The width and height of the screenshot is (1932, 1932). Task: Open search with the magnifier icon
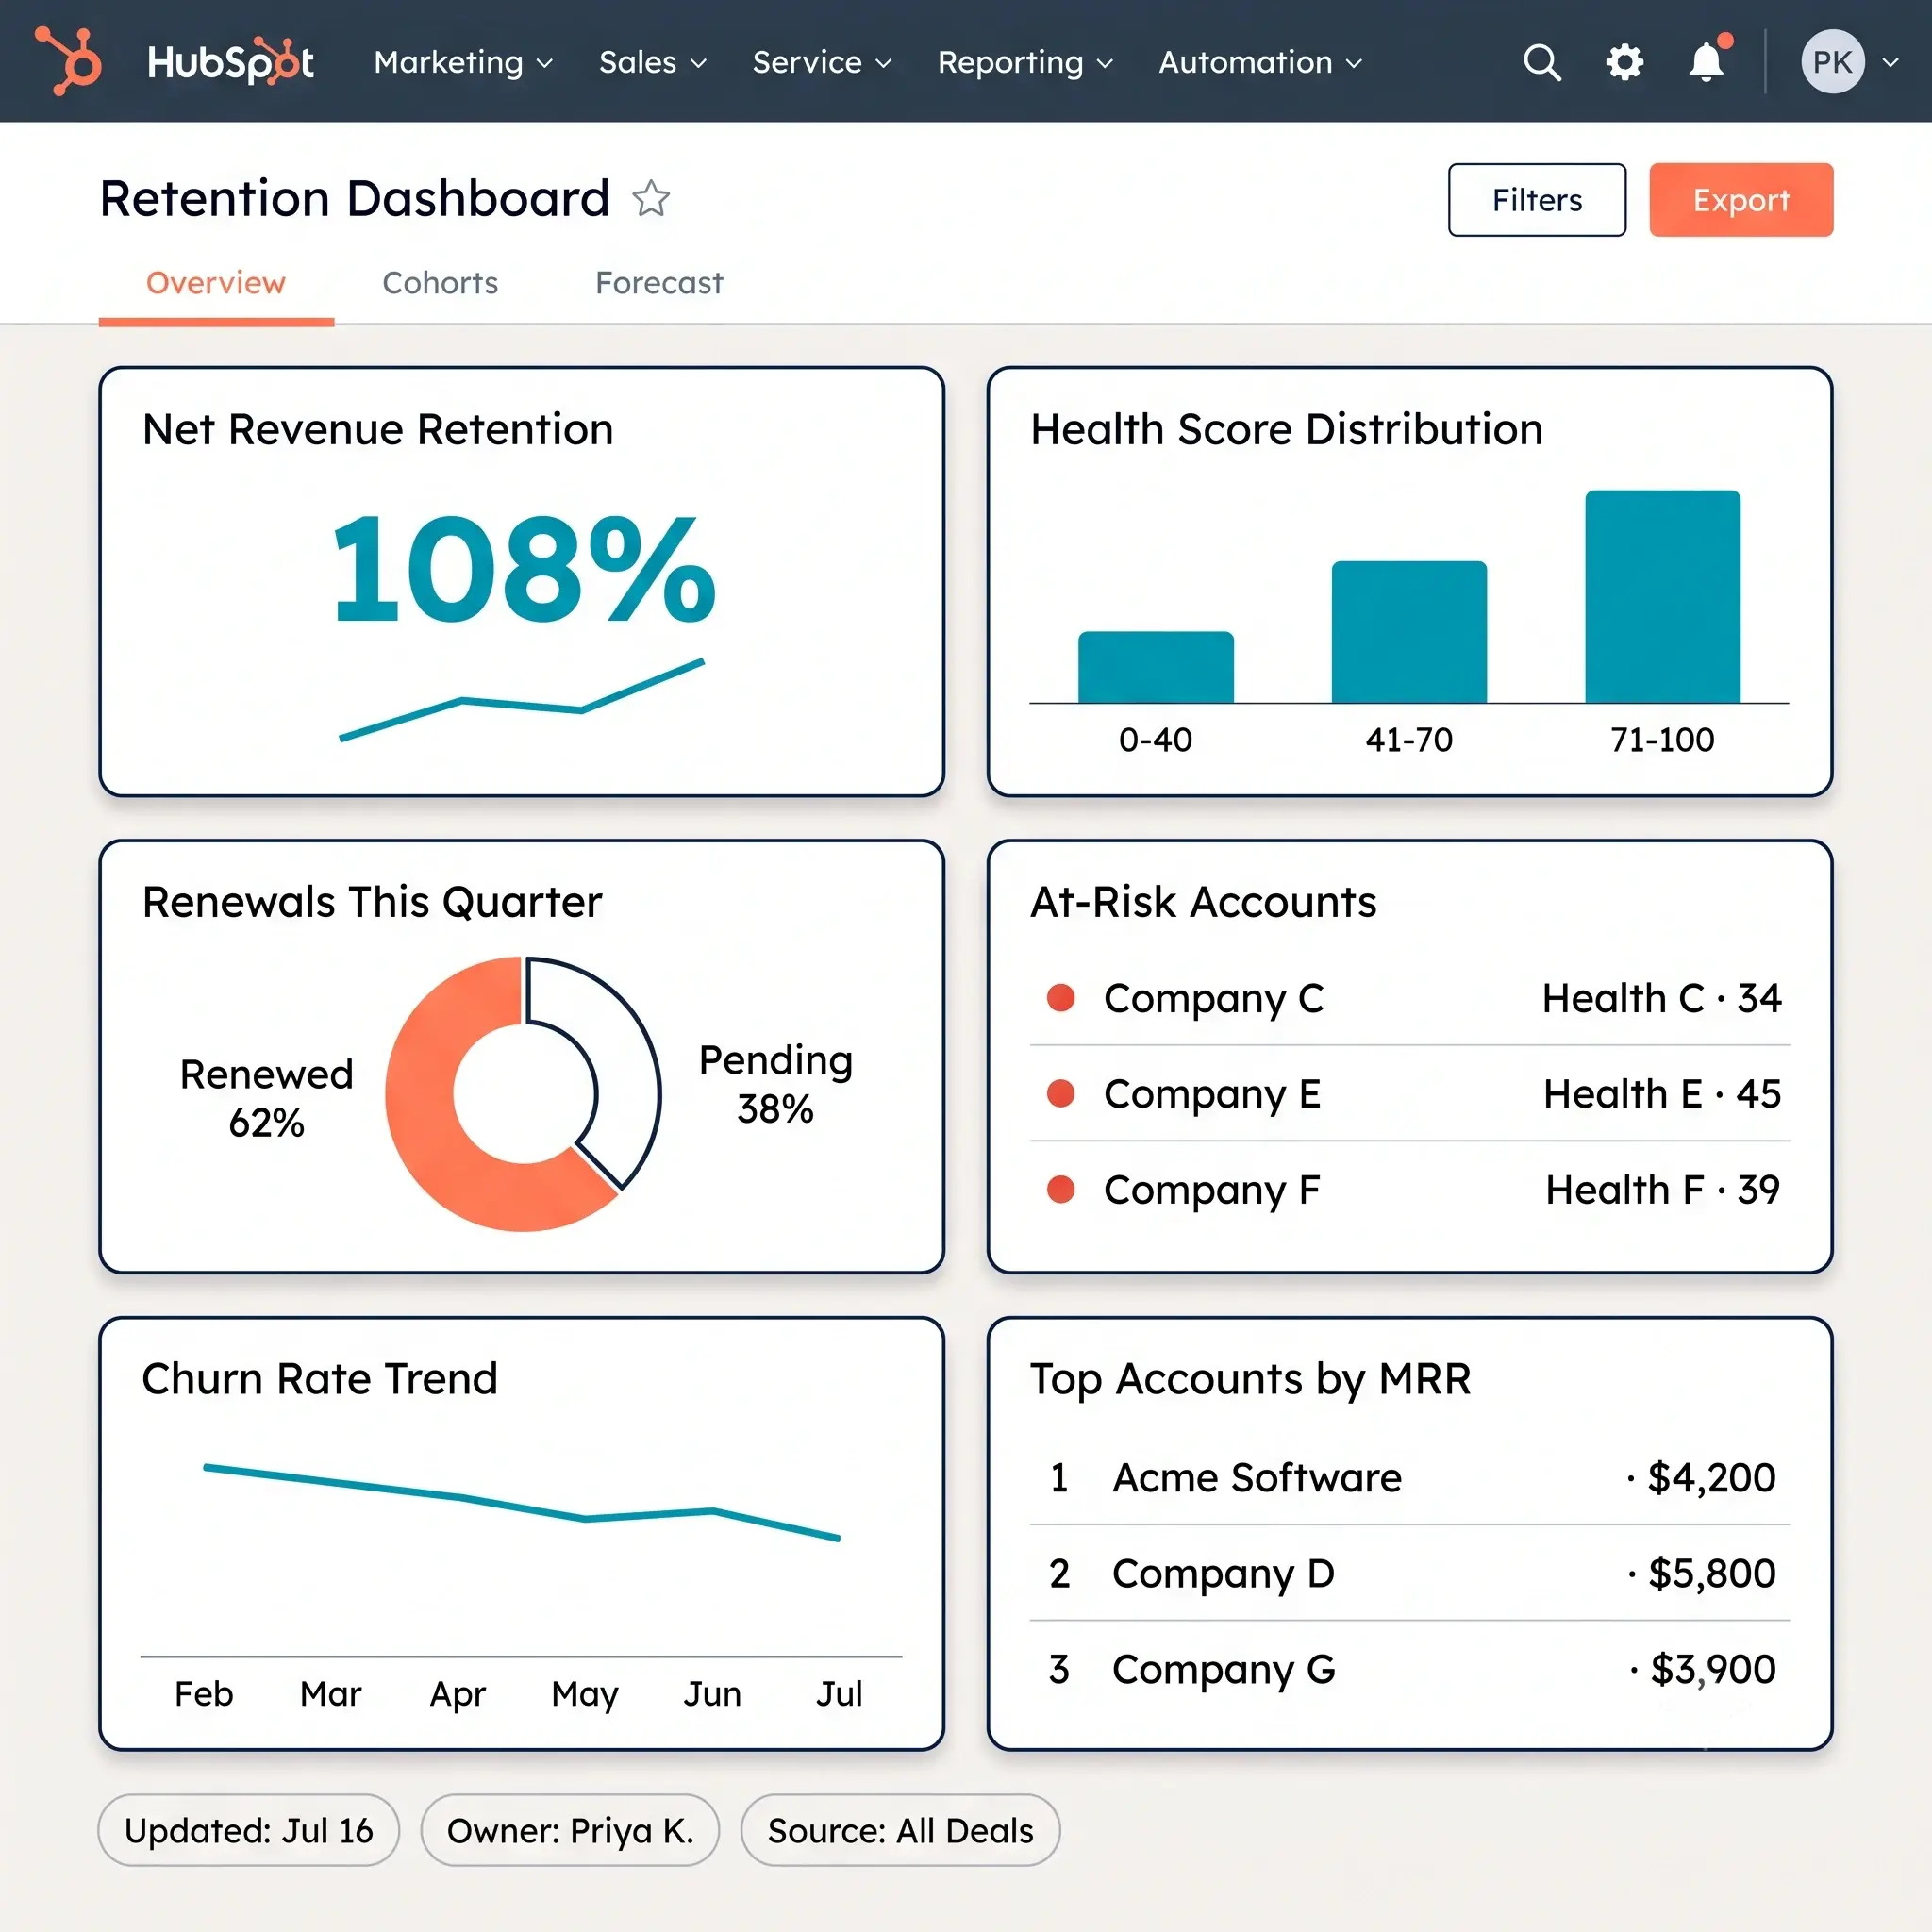coord(1541,62)
